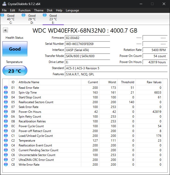Viewport: 170px width, 175px height.
Task: Open the Function menu
Action: click(24, 10)
